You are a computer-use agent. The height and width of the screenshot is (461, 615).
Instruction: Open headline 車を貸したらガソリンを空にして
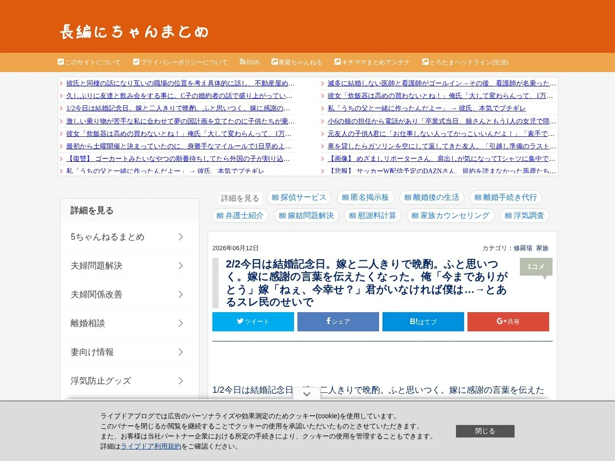pos(442,146)
